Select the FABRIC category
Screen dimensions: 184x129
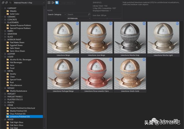10,31
